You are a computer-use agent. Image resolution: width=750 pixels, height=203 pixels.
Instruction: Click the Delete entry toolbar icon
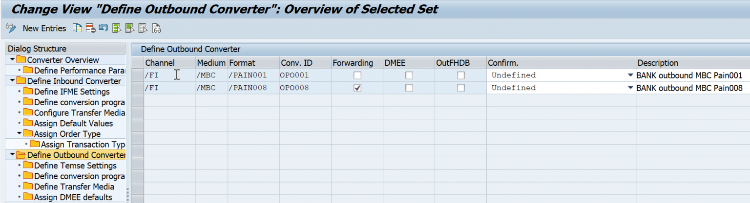pyautogui.click(x=90, y=28)
